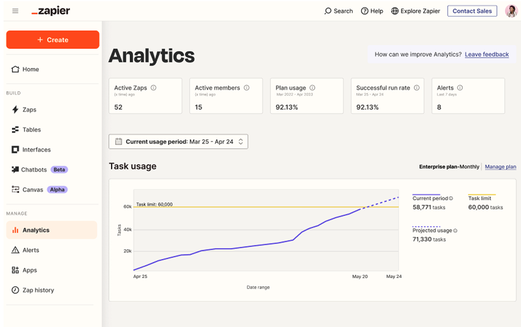Open the Alerts card showing 8
The image size is (521, 327).
(x=468, y=96)
